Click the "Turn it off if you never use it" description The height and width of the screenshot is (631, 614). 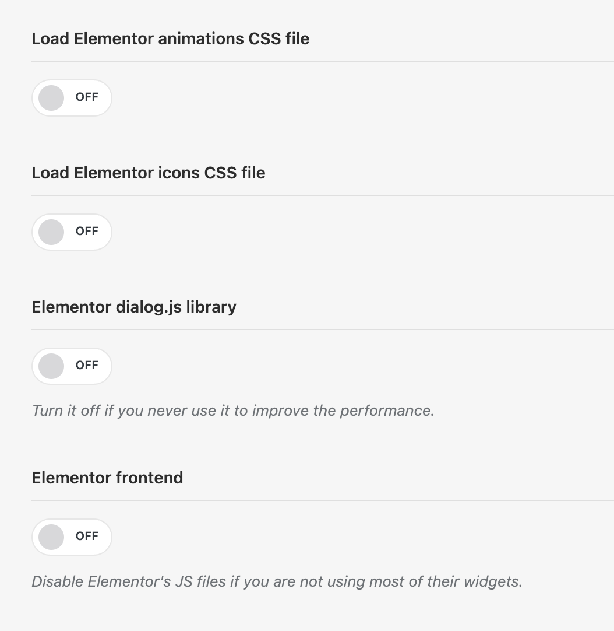point(233,411)
